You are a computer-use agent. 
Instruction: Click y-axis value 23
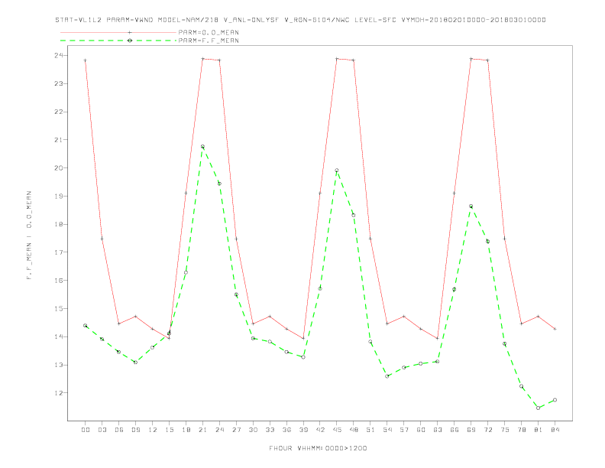(x=59, y=83)
